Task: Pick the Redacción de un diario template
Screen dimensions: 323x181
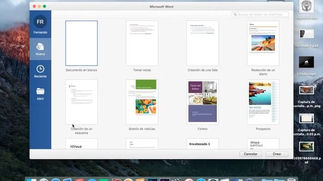Action: click(x=263, y=43)
